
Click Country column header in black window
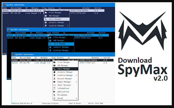[55, 33]
